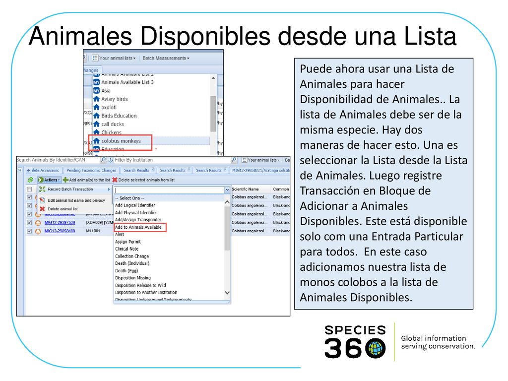Click the Filter By Institution field

[x=172, y=160]
